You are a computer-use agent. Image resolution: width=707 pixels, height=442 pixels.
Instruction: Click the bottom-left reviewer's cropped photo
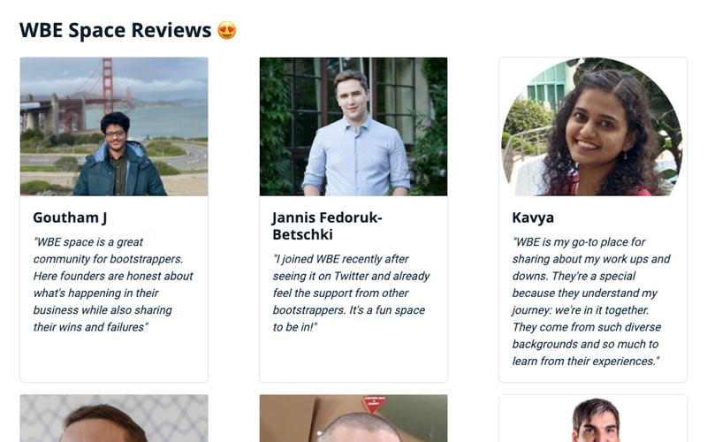[114, 418]
